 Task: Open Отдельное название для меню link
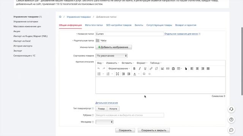click(x=181, y=34)
